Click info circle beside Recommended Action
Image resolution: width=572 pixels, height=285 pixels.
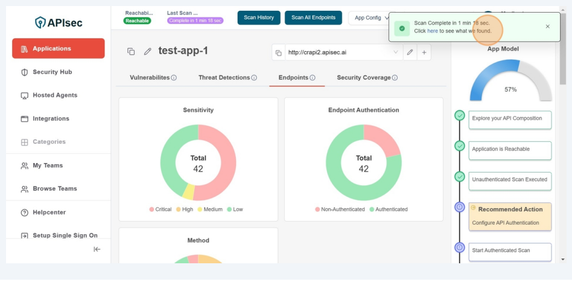pos(460,207)
